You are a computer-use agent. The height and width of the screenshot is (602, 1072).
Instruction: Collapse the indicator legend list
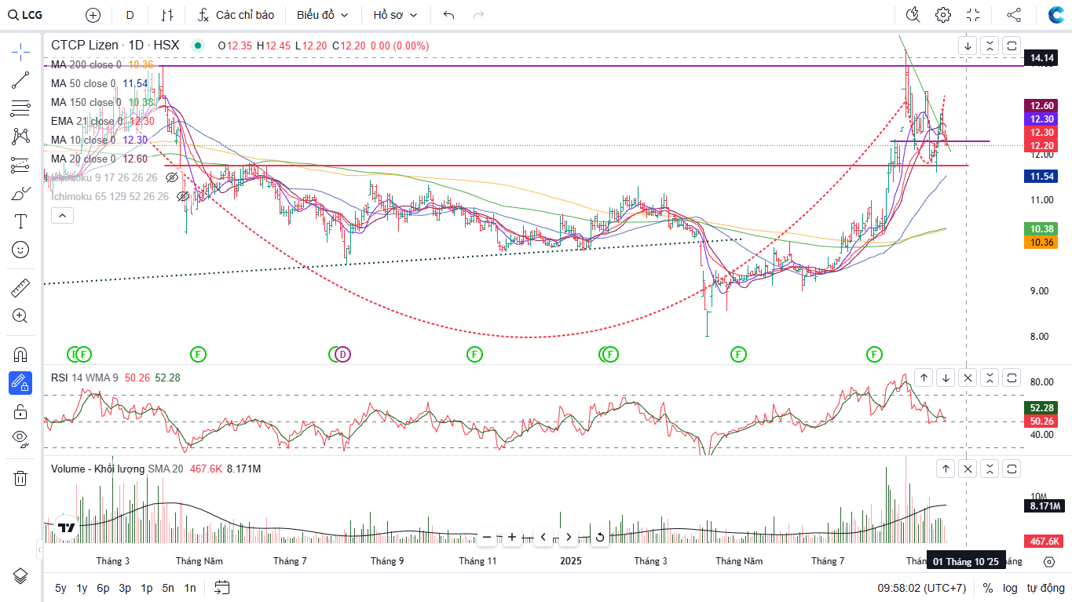63,215
